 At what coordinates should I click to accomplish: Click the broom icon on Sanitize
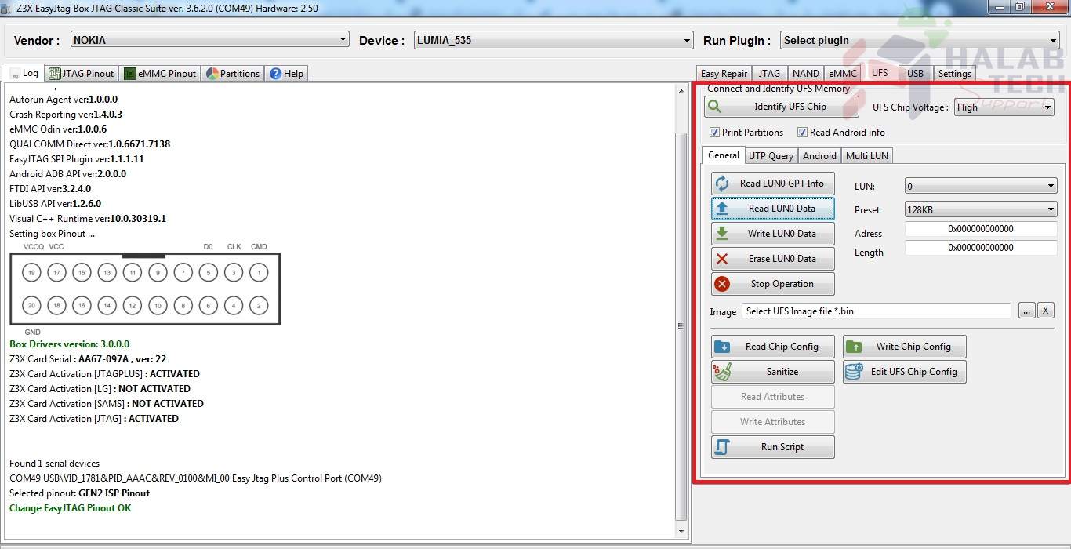click(x=722, y=372)
